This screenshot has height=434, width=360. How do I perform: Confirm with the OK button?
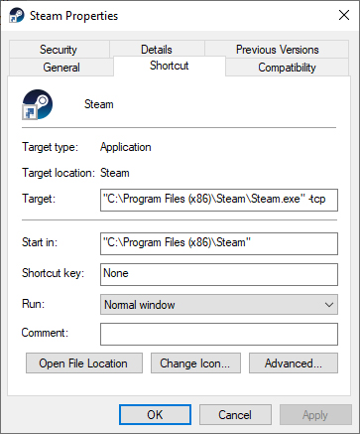pos(155,414)
